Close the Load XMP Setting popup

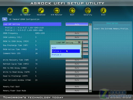coord(79,43)
